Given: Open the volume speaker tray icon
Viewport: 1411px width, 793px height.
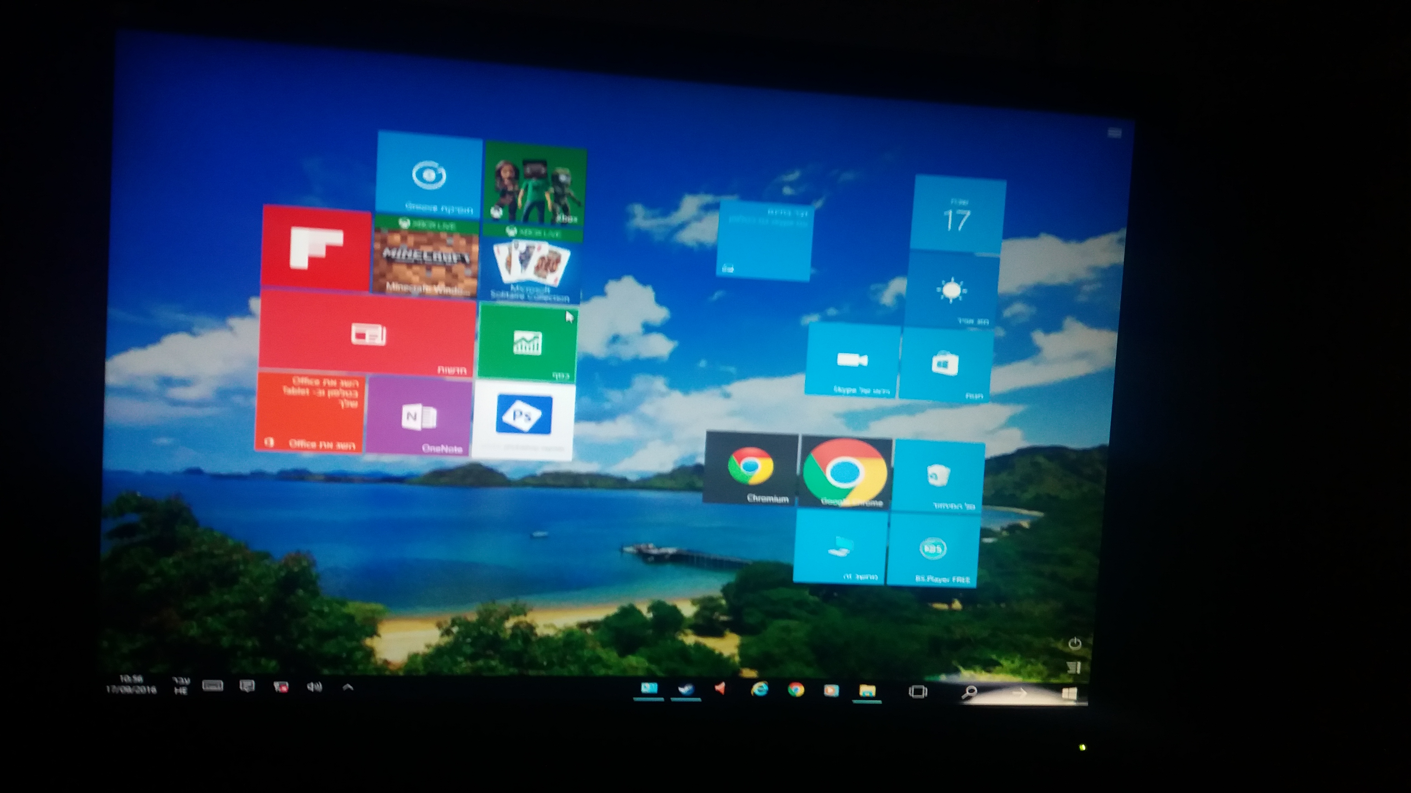Looking at the screenshot, I should point(314,687).
